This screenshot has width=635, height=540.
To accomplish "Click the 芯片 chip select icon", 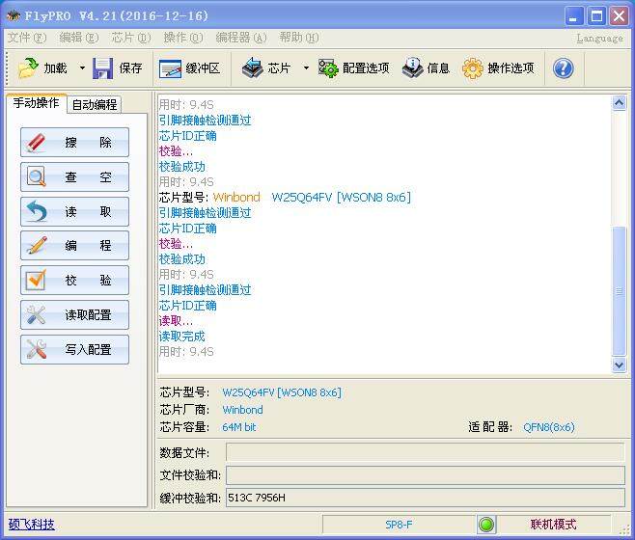I will pyautogui.click(x=253, y=68).
